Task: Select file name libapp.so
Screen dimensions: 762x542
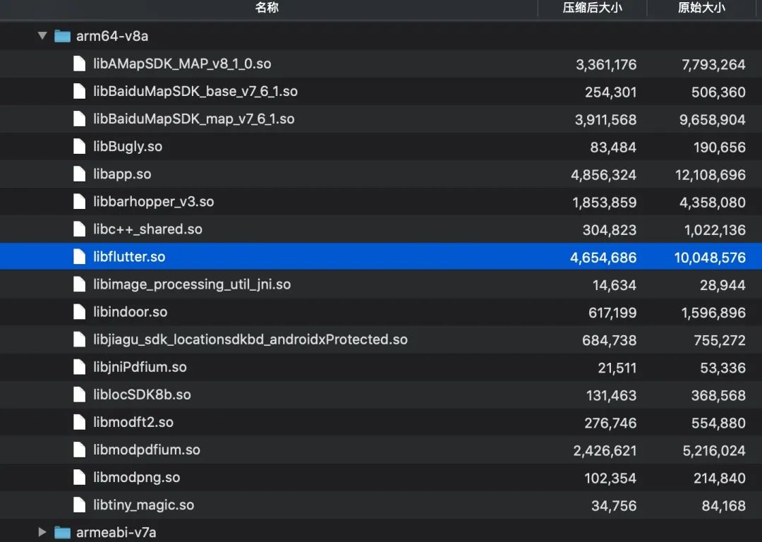Action: point(122,174)
